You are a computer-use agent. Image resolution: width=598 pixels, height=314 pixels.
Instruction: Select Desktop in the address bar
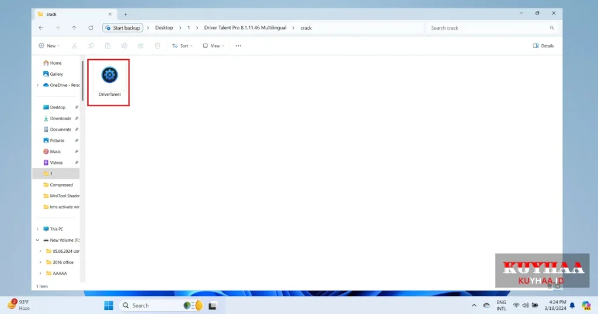pos(164,28)
